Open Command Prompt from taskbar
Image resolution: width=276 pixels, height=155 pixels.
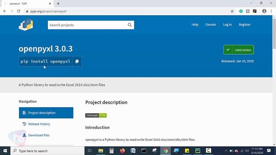(x=144, y=151)
